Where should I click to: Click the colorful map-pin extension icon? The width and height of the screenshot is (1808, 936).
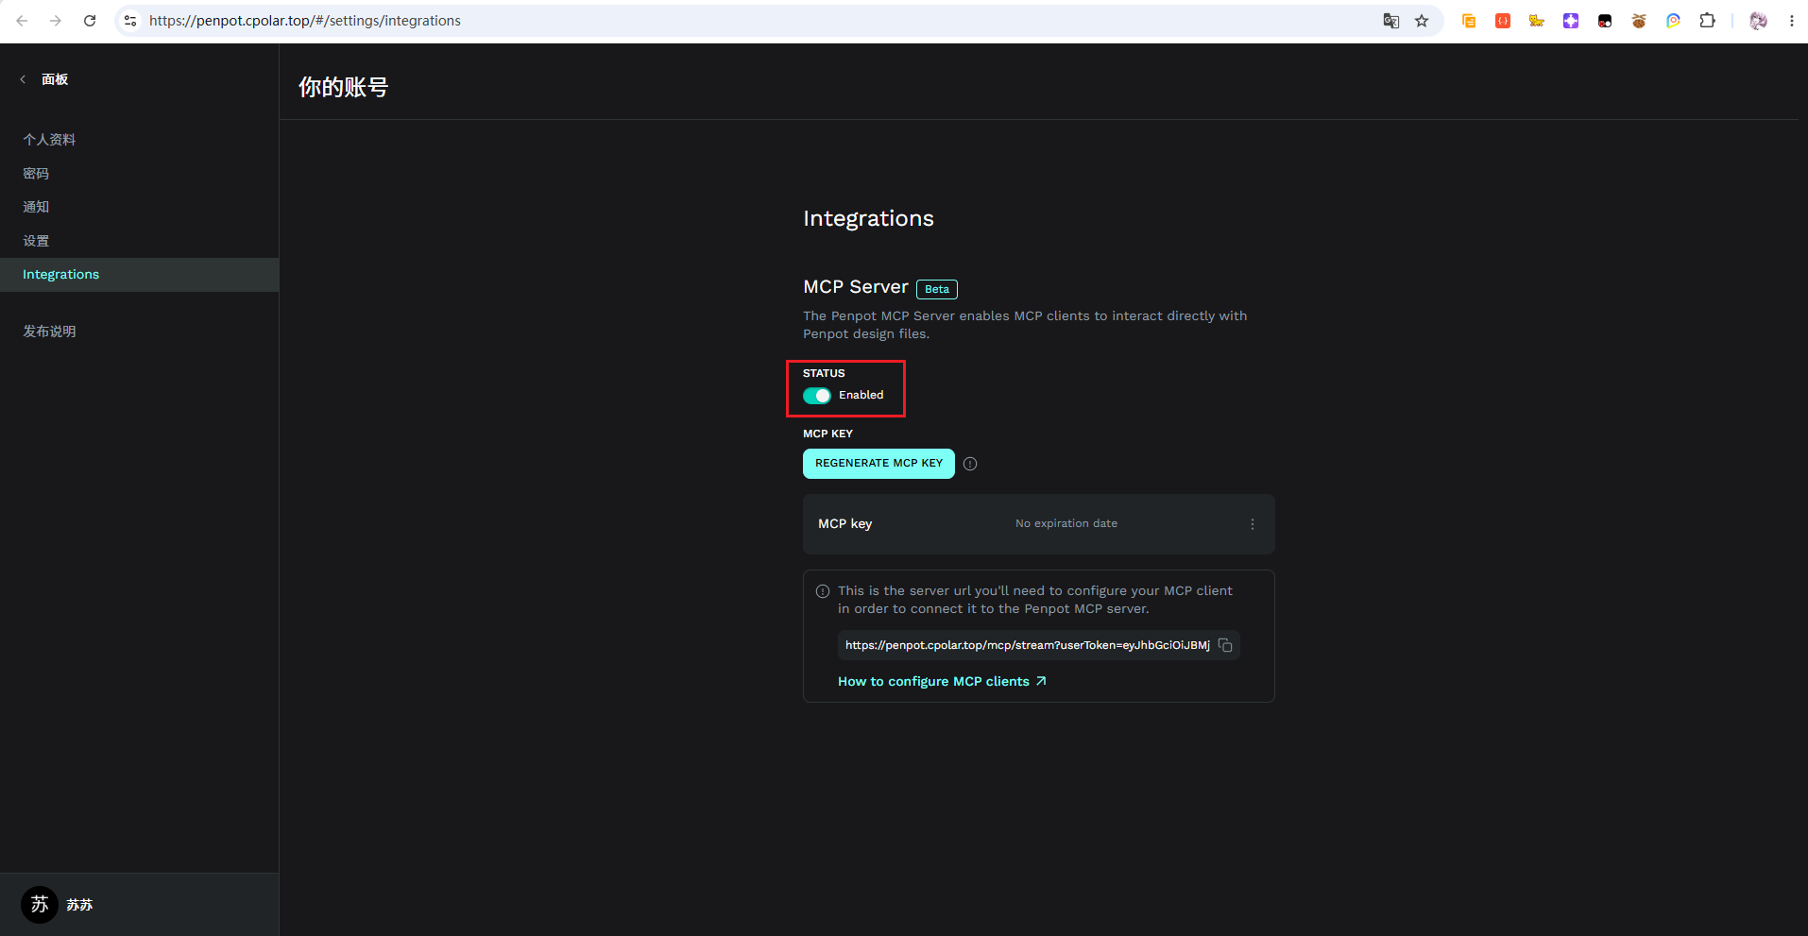click(x=1673, y=21)
